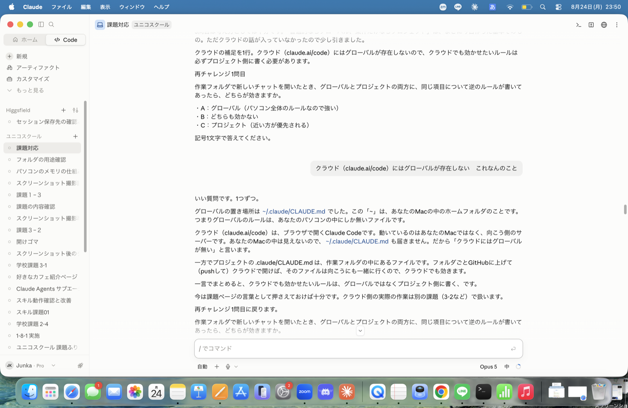
Task: Click the send return-arrow icon
Action: tap(513, 348)
